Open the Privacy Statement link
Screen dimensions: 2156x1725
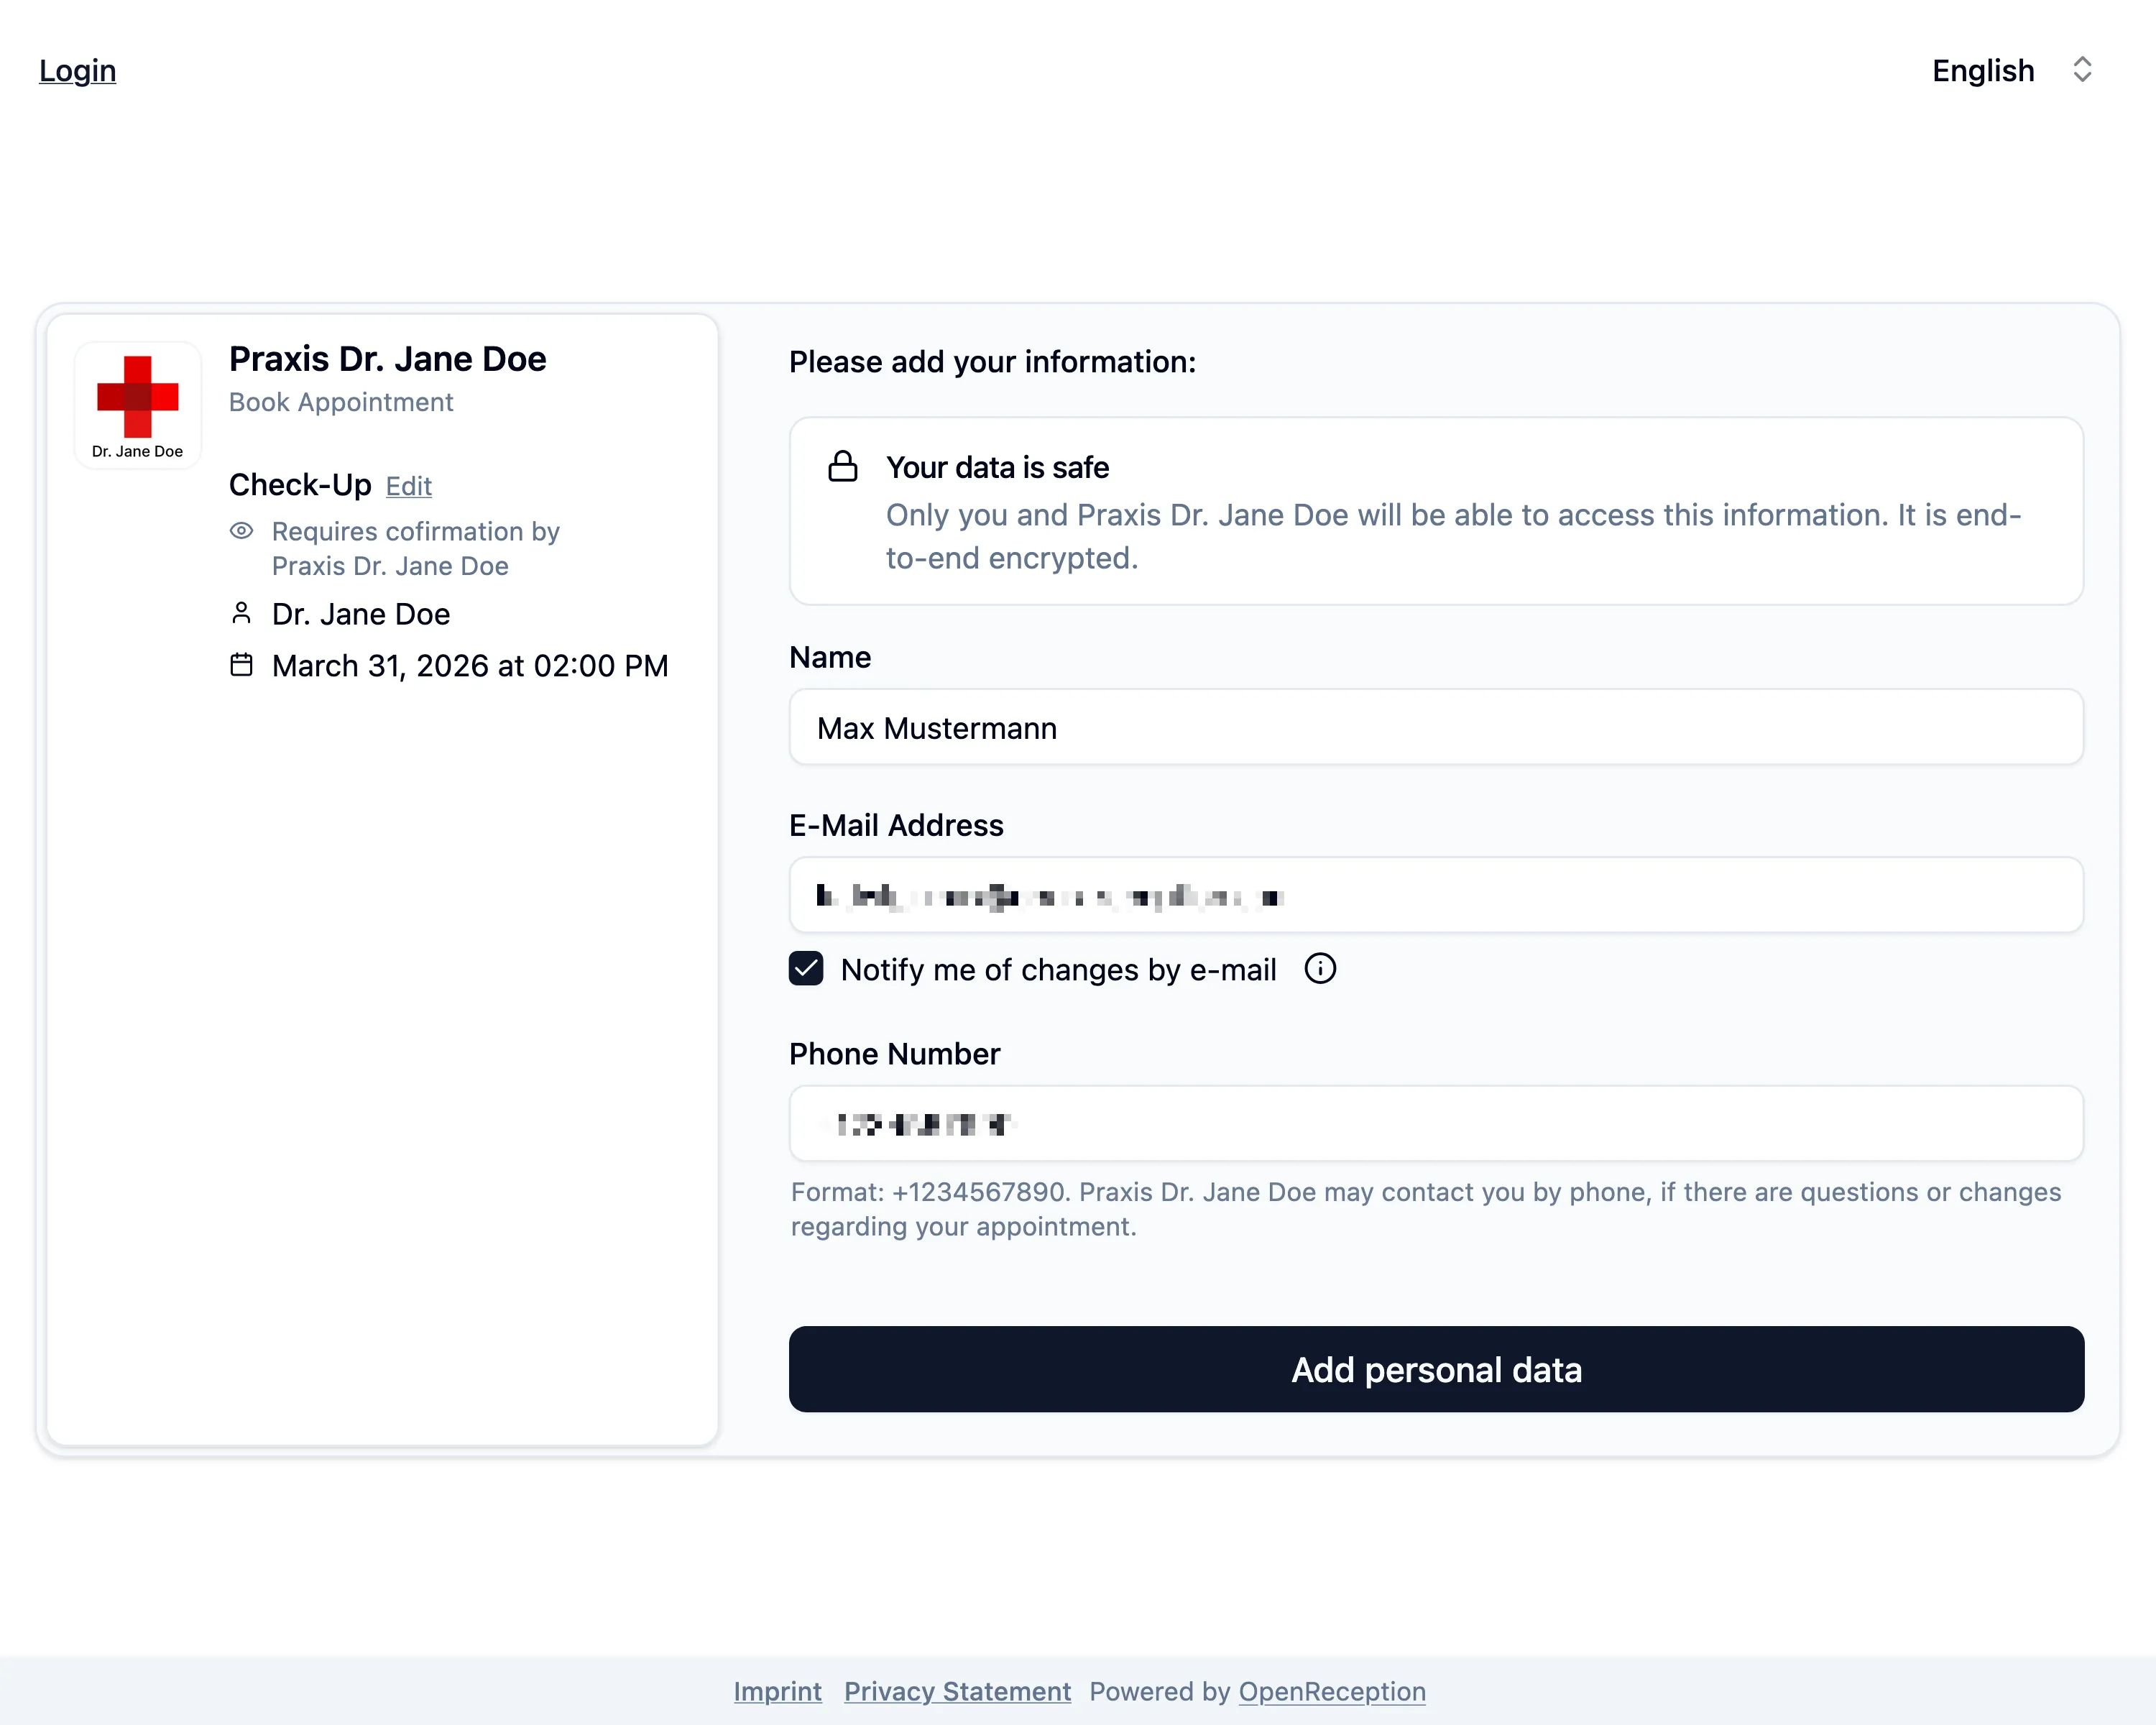[957, 1691]
